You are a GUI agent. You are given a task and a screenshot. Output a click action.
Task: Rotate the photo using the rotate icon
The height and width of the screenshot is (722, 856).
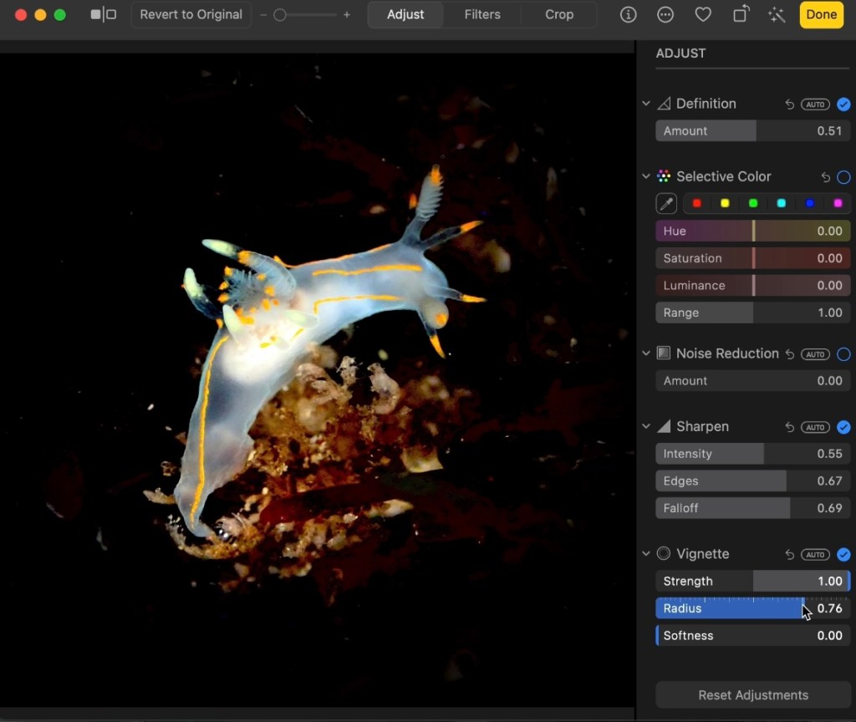741,14
